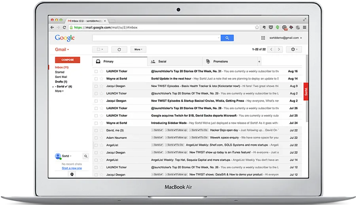356x205 pixels.
Task: Open the red Sortd side tab
Action: pyautogui.click(x=306, y=91)
